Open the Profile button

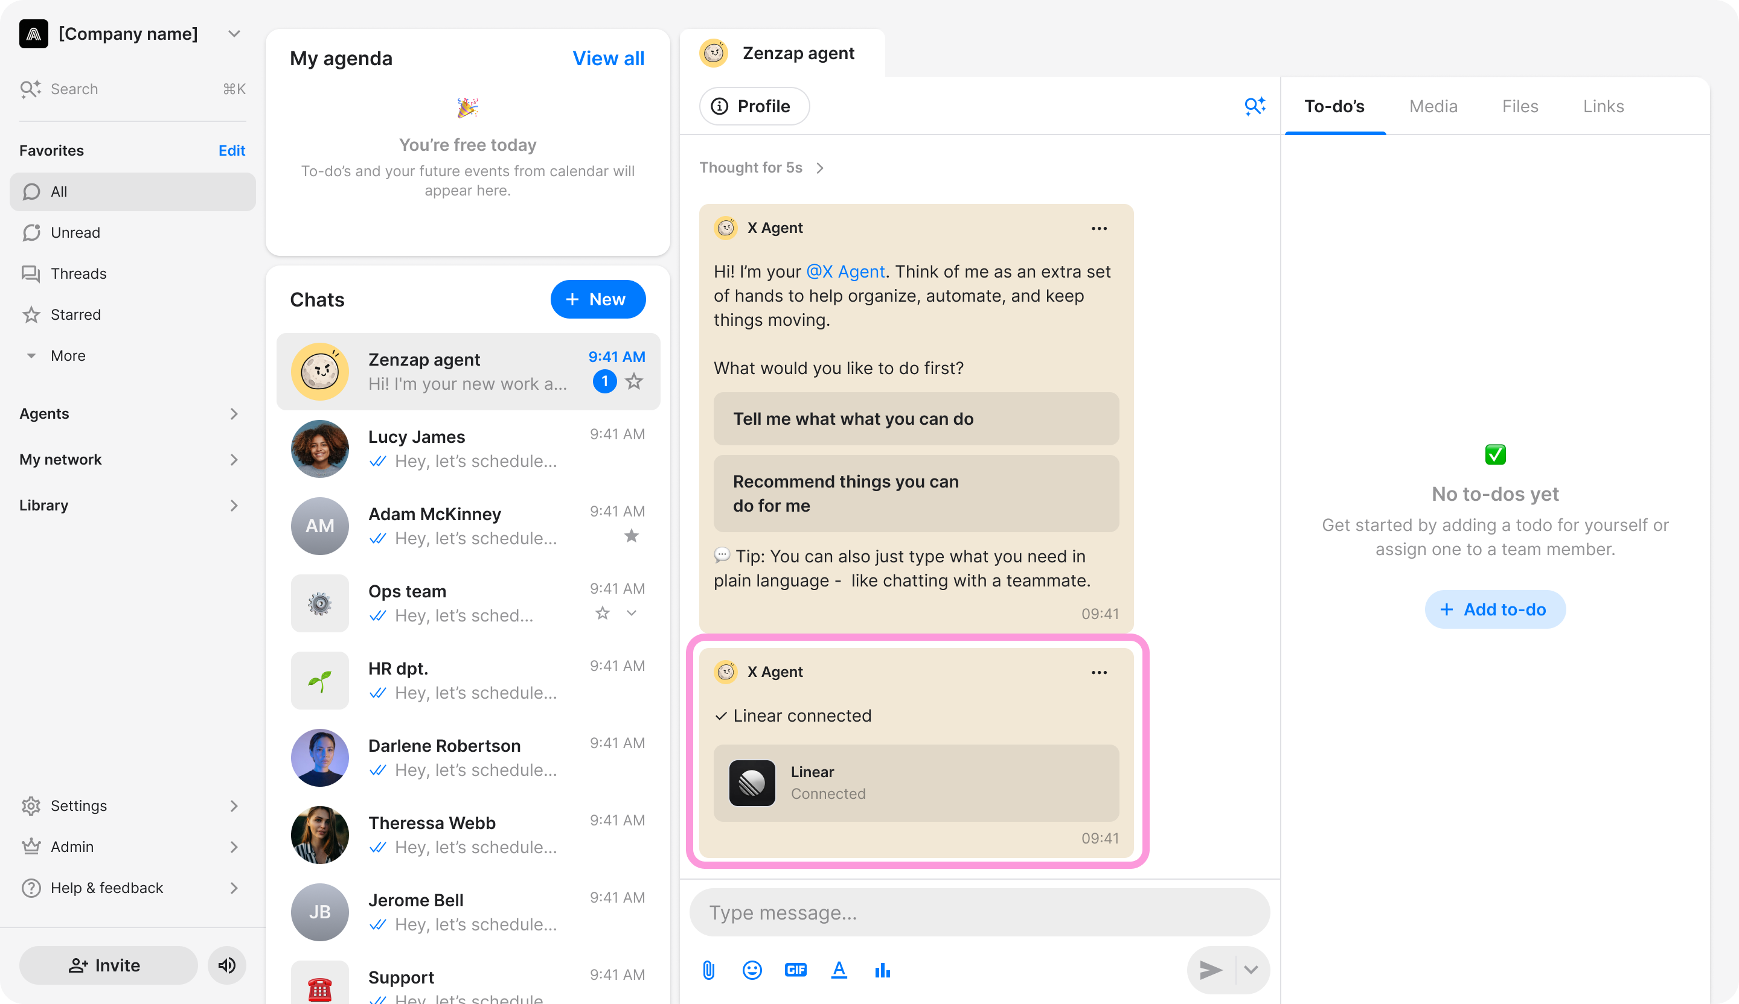[754, 106]
